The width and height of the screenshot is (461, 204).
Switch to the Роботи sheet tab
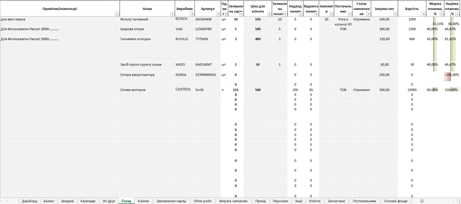(315, 201)
